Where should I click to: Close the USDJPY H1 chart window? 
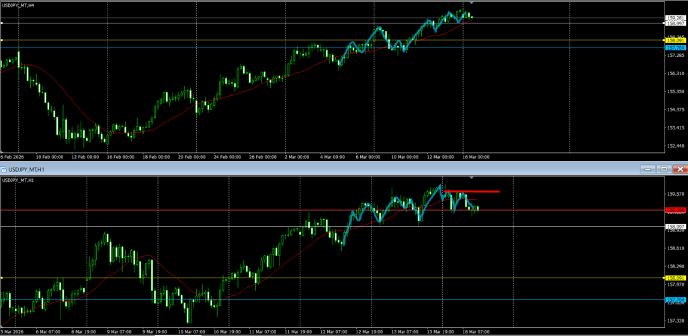click(x=679, y=169)
